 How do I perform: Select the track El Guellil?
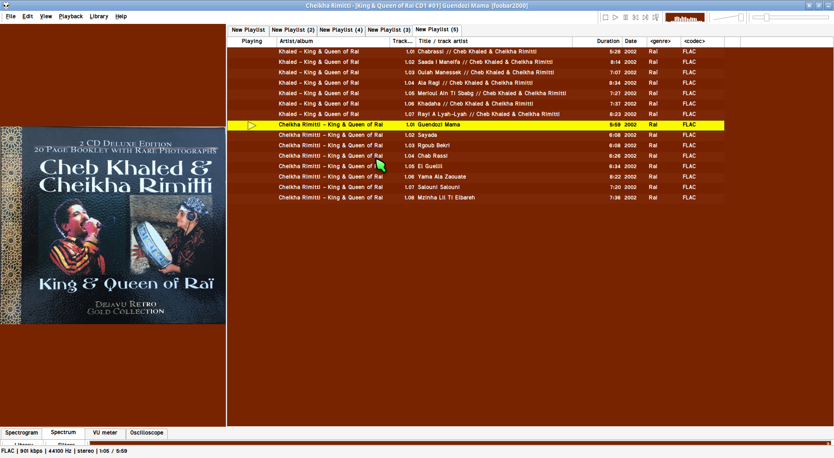coord(476,166)
